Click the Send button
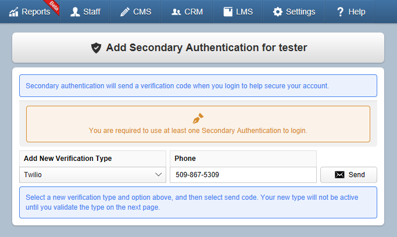This screenshot has height=237, width=397. click(x=349, y=175)
